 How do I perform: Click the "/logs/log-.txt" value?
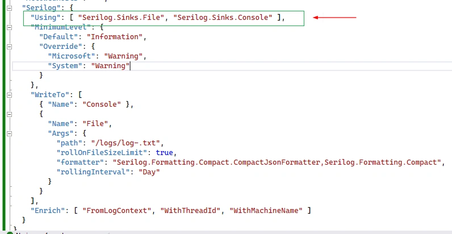coord(125,143)
